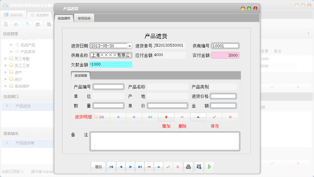Jump to last record with the ▶| icon
The image size is (314, 177).
(x=140, y=166)
